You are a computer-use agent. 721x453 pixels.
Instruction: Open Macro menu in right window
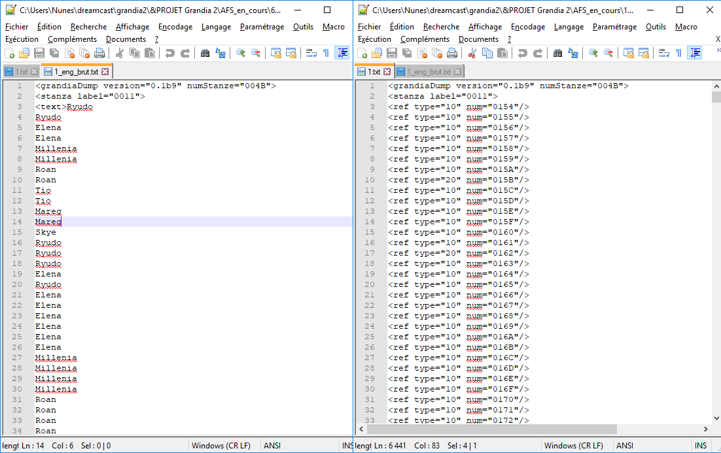click(x=686, y=27)
